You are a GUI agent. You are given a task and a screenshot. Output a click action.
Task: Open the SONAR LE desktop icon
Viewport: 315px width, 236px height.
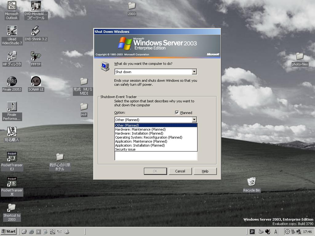36,84
